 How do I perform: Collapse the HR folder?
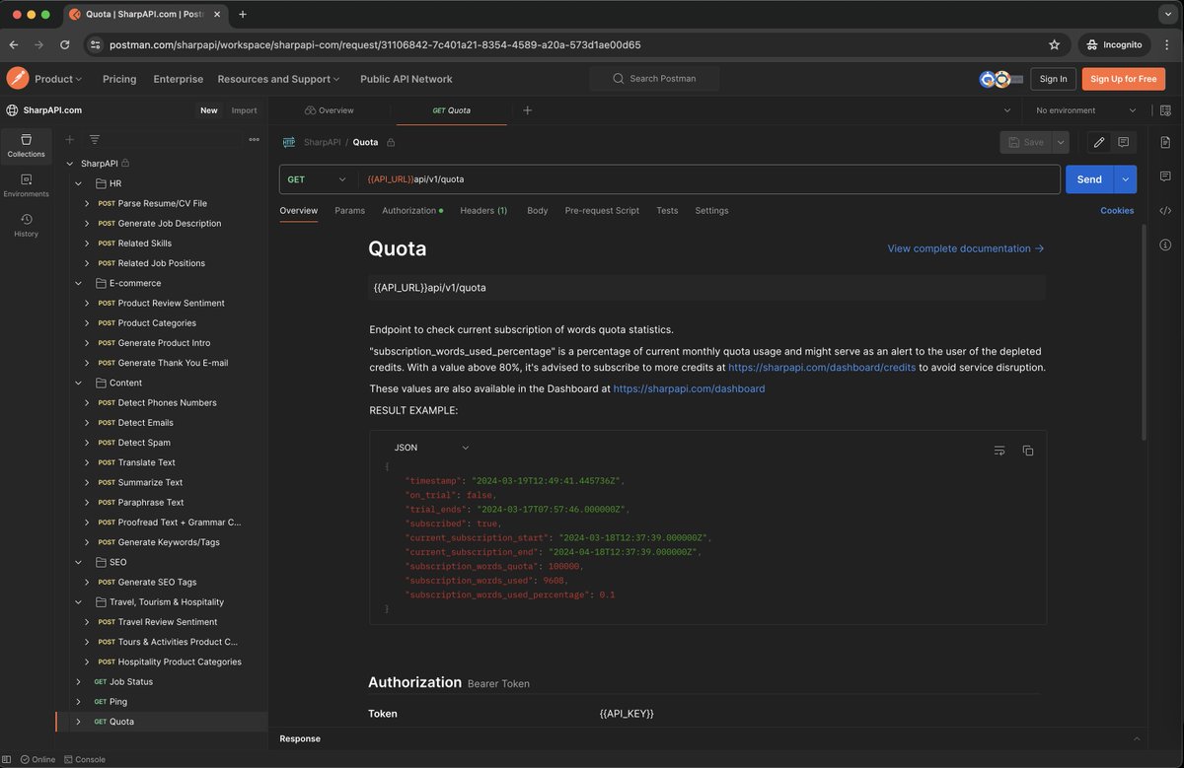(79, 183)
